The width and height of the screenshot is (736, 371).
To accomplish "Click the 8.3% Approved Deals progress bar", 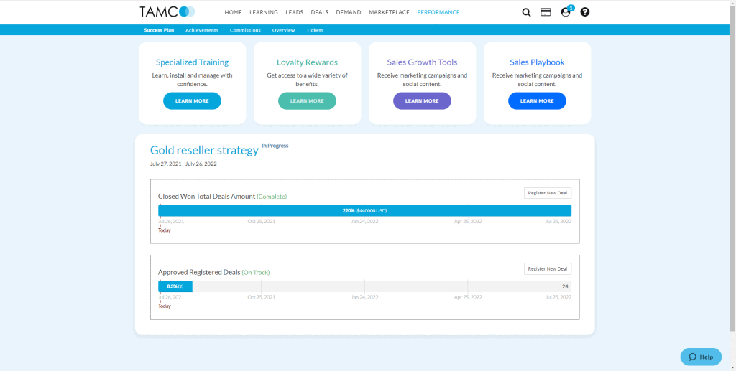I will click(175, 286).
